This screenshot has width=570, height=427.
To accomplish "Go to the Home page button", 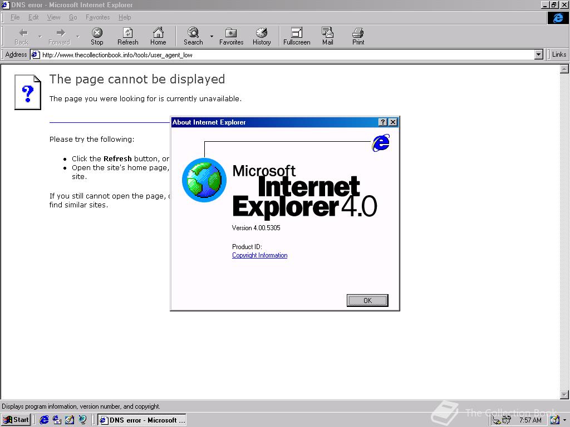I will [158, 36].
